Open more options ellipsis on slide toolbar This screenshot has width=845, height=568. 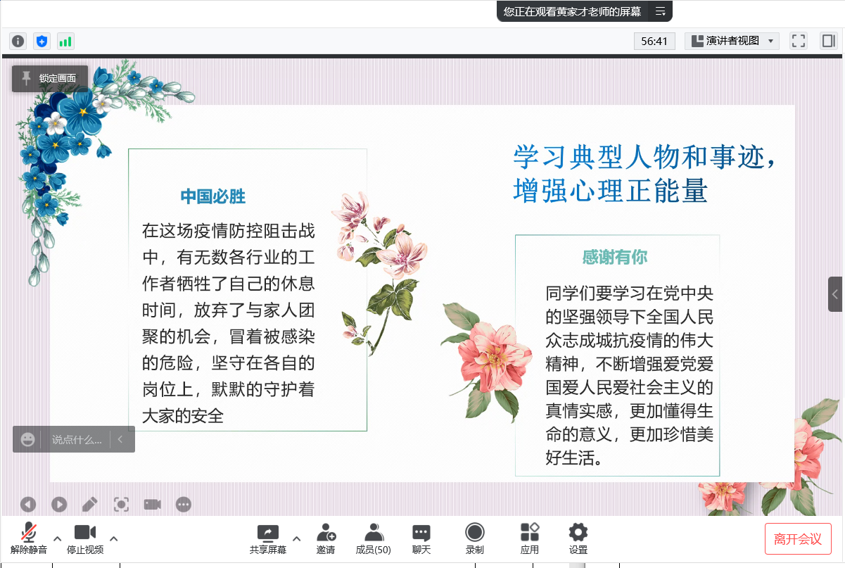coord(184,504)
